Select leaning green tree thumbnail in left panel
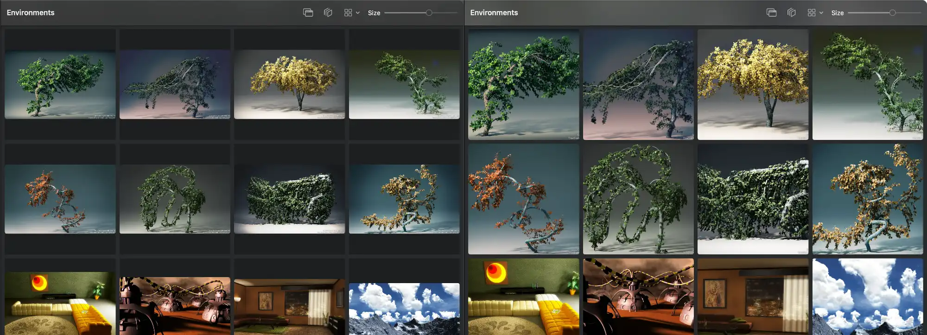 click(x=60, y=84)
